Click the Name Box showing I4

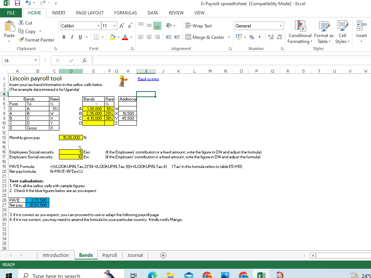[x=20, y=60]
